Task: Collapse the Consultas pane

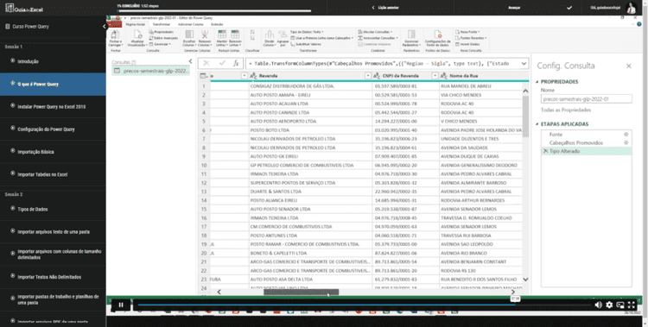Action: pyautogui.click(x=191, y=61)
